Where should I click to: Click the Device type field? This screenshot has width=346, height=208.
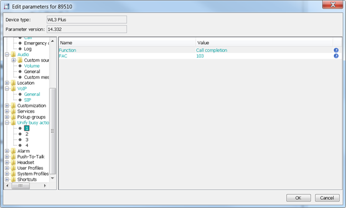click(86, 19)
